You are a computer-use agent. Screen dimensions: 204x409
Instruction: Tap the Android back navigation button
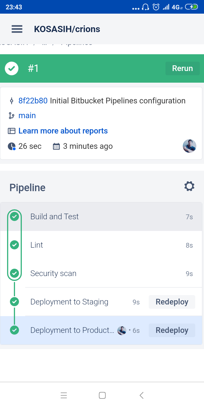(x=142, y=395)
